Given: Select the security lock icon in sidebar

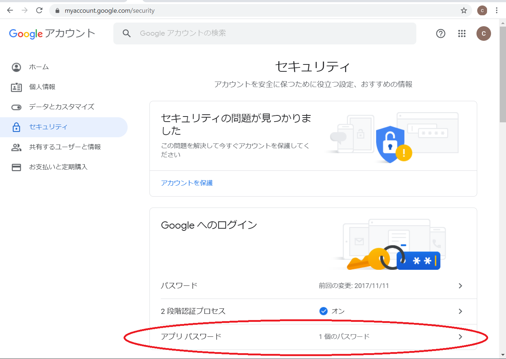Looking at the screenshot, I should (x=16, y=127).
